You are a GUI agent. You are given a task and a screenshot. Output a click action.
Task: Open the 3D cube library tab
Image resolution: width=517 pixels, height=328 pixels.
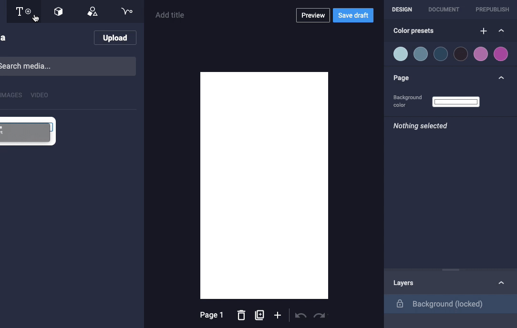[x=58, y=11]
